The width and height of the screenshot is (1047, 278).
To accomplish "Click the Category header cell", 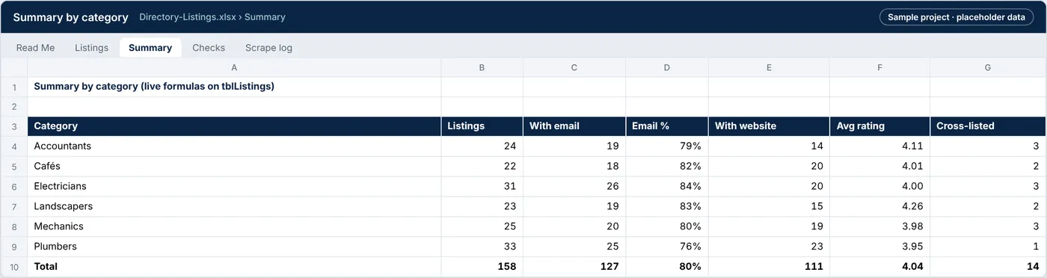I will point(234,126).
